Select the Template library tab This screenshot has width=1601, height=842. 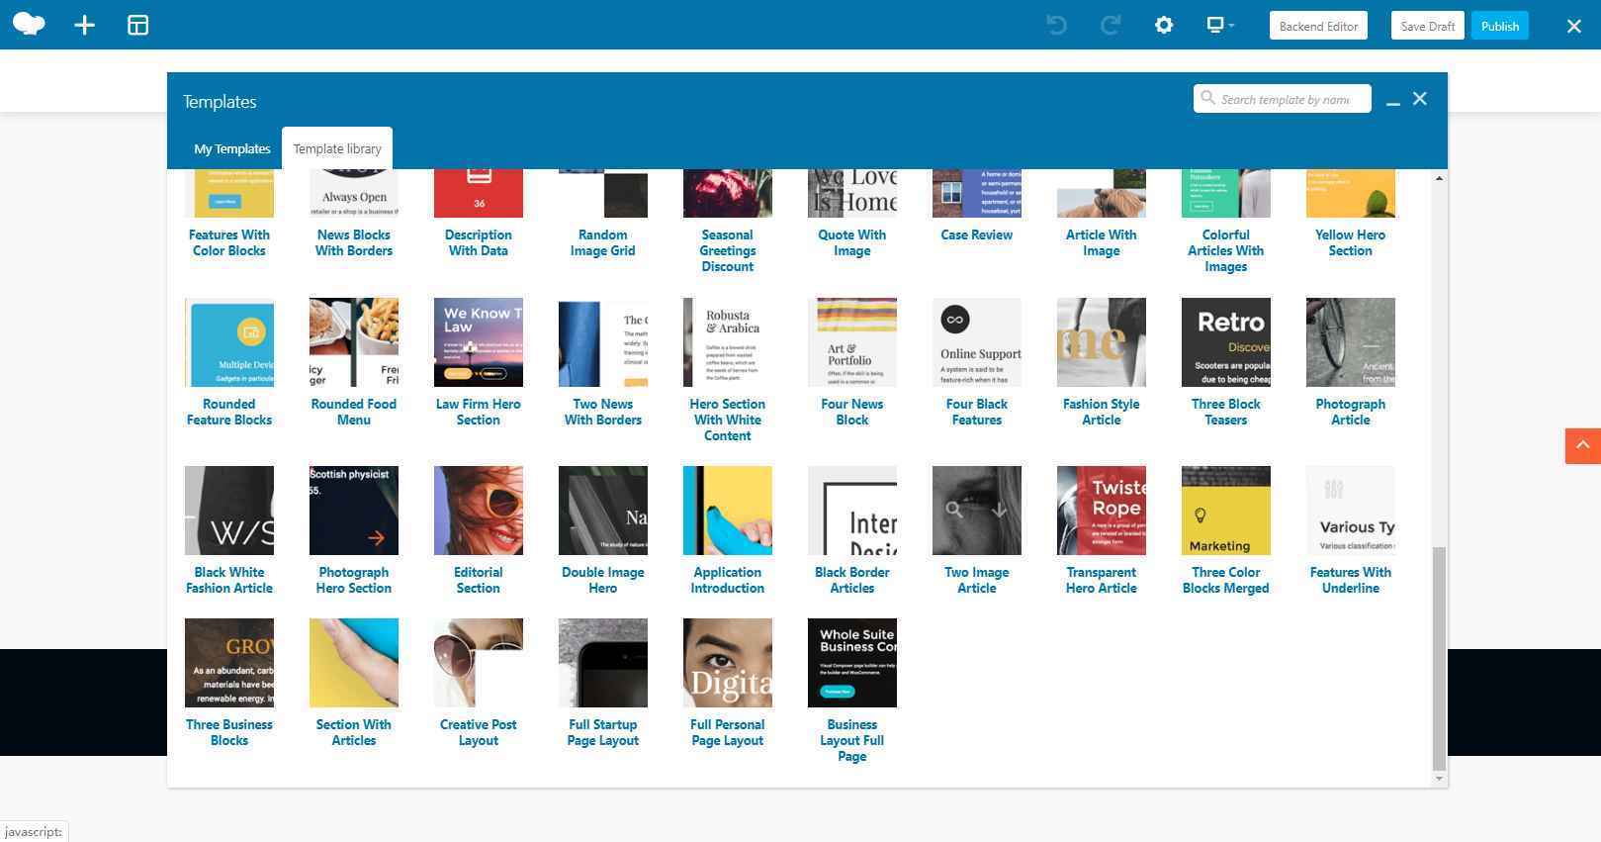coord(337,148)
